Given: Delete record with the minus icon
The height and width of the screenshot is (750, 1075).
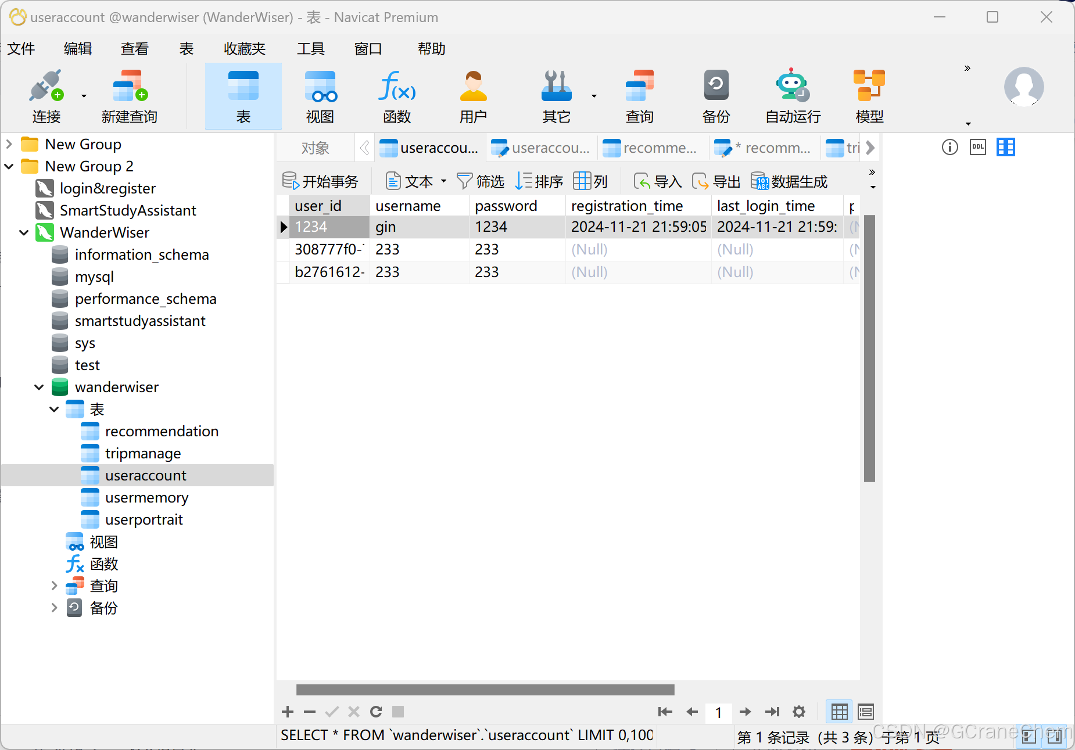Looking at the screenshot, I should (x=310, y=712).
